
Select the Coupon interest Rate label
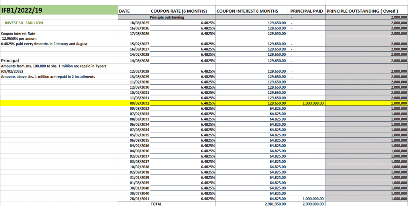(18, 34)
